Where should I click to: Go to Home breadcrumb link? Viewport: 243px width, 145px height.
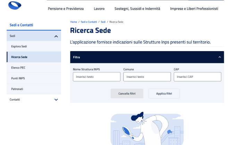74,22
